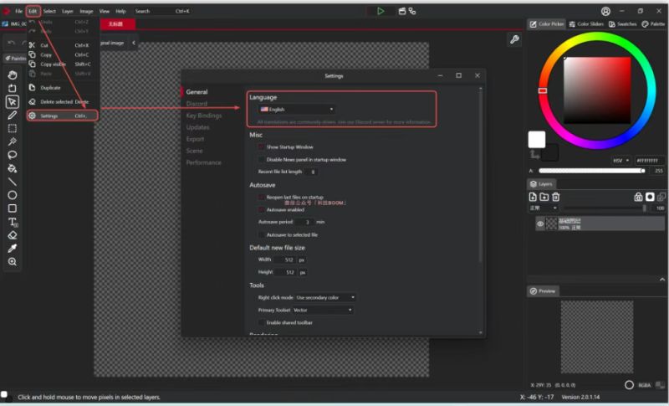Select the Ellipse tool
Viewport: 669px width, 406px height.
pos(13,195)
